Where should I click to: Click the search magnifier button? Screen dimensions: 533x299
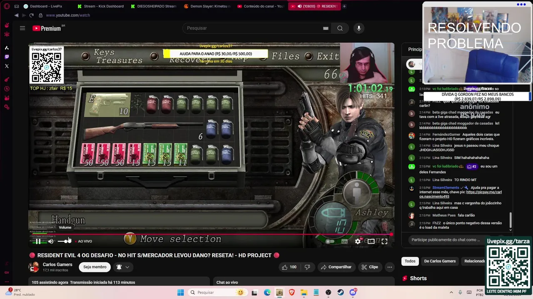[340, 28]
